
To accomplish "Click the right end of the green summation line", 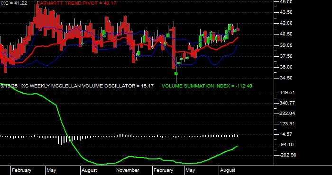I will pos(238,146).
